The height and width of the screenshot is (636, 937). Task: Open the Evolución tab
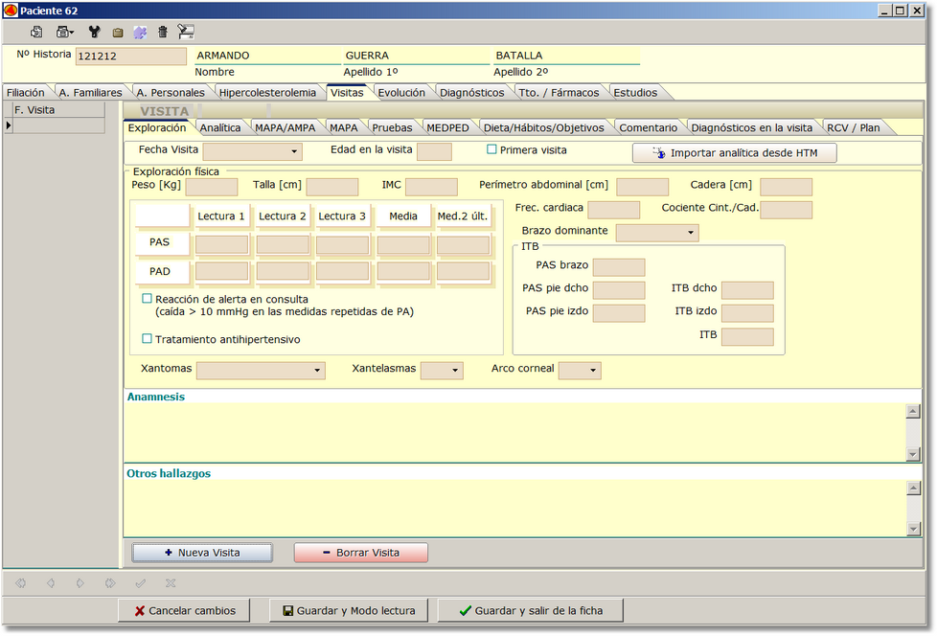pos(401,93)
